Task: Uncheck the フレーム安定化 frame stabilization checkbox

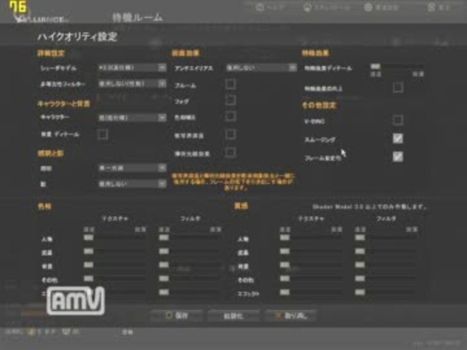Action: pyautogui.click(x=398, y=157)
